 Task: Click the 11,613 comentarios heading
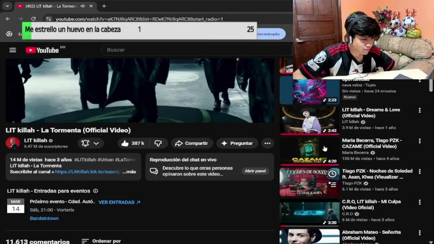[x=38, y=241]
